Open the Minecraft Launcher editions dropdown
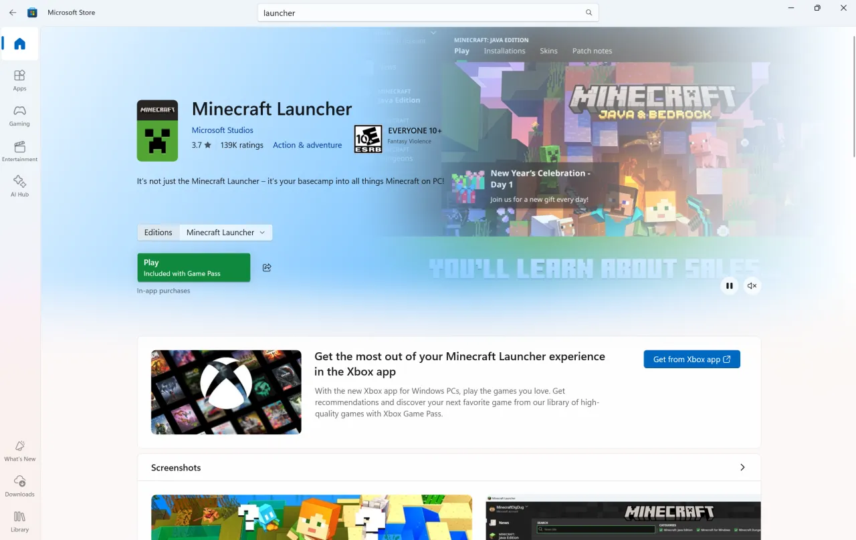Image resolution: width=856 pixels, height=540 pixels. pyautogui.click(x=225, y=232)
